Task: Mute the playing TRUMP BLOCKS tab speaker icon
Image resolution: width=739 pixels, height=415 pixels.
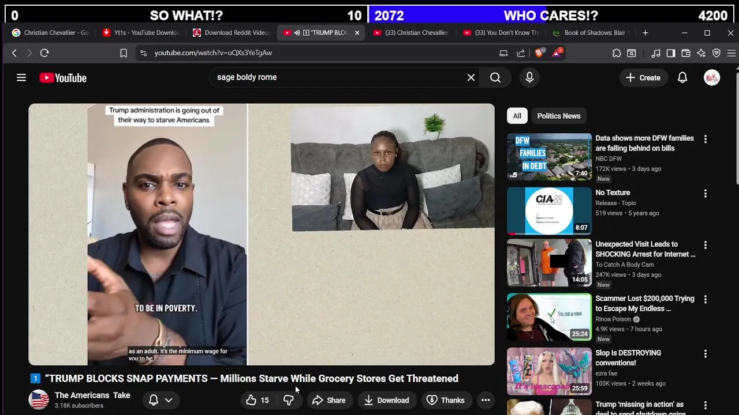Action: click(x=297, y=33)
